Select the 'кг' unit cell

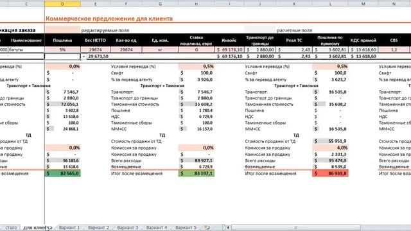(x=160, y=50)
